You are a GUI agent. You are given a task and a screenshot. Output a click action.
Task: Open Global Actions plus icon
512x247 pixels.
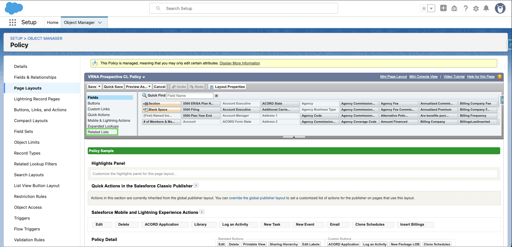(443, 8)
